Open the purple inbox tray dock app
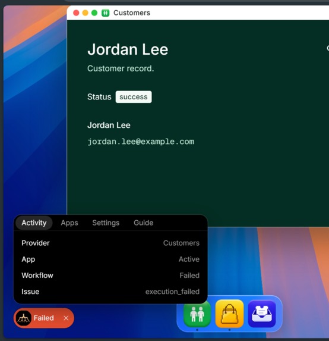 point(262,314)
